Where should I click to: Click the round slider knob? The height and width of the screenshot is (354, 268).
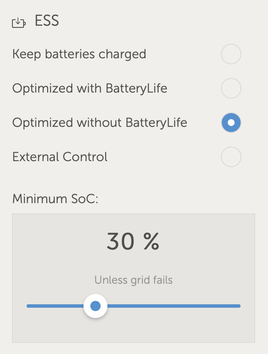(96, 306)
